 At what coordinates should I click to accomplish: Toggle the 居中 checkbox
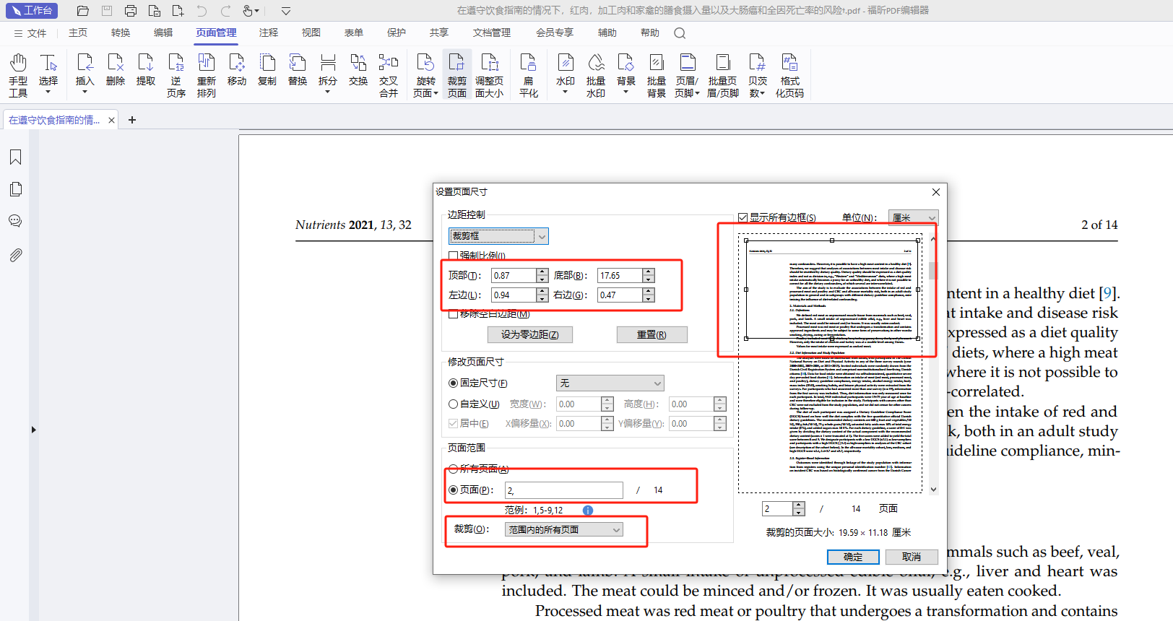click(454, 424)
